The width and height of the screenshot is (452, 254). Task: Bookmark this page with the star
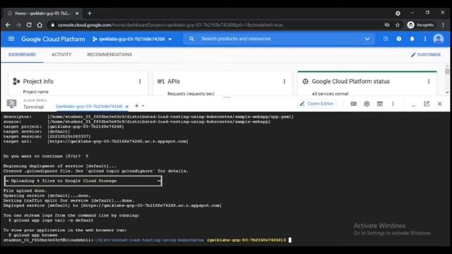point(398,25)
